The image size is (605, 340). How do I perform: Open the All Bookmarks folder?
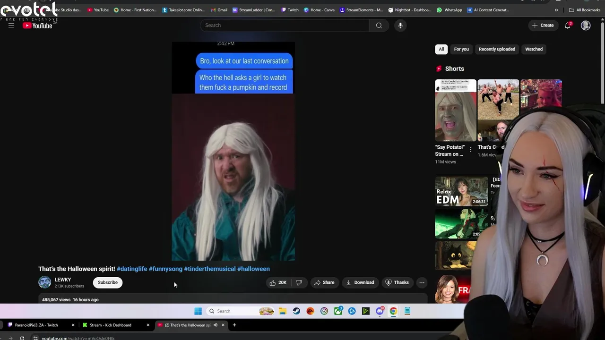585,10
